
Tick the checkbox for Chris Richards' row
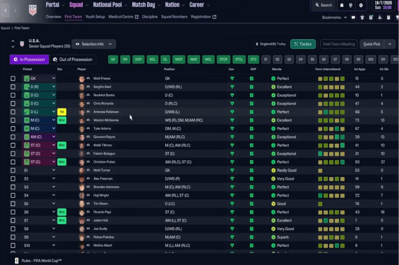[x=13, y=104]
